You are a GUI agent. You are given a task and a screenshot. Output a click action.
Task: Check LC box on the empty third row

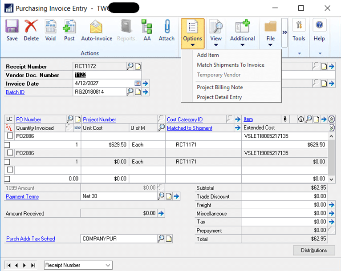click(x=10, y=170)
